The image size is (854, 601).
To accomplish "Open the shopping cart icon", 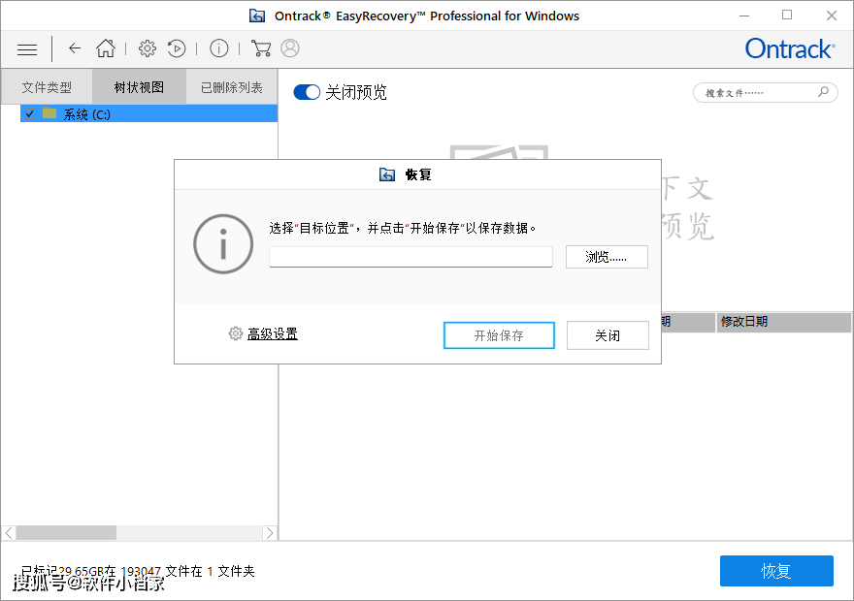I will pos(261,48).
